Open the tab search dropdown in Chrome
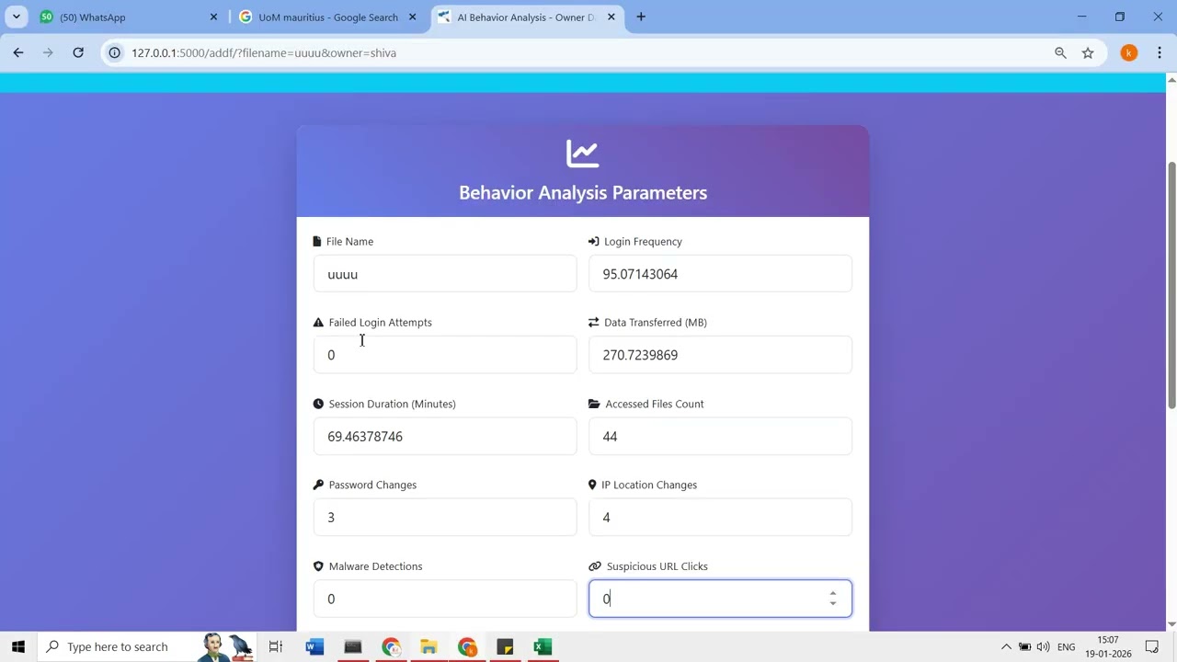Screen dimensions: 1177x662 17,17
